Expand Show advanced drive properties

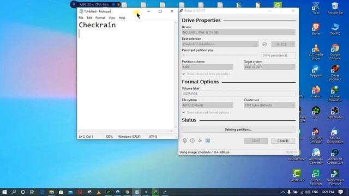(x=206, y=74)
